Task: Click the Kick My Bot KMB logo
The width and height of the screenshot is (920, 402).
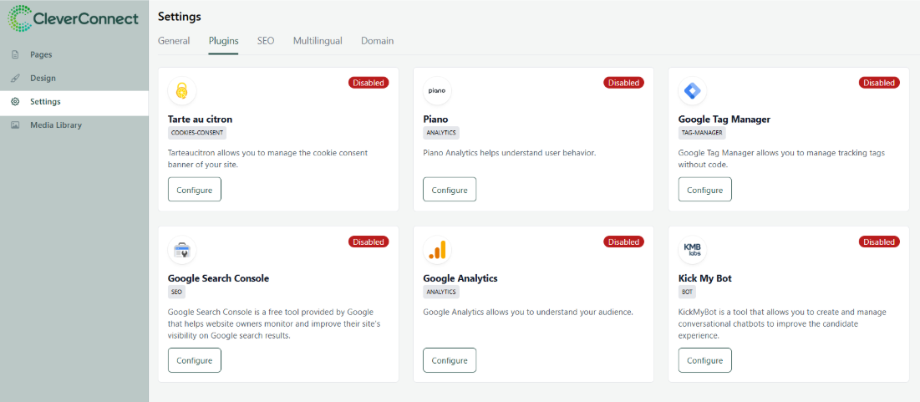Action: [693, 250]
